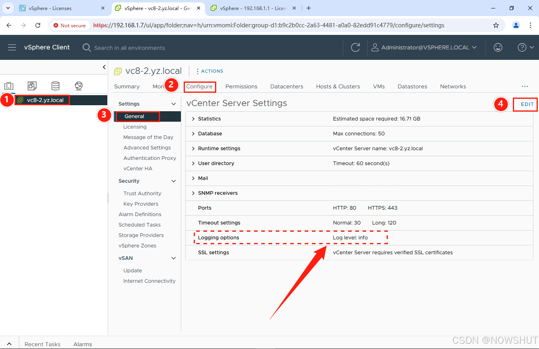The height and width of the screenshot is (349, 539).
Task: Show more tabs via ellipsis
Action: pyautogui.click(x=525, y=86)
